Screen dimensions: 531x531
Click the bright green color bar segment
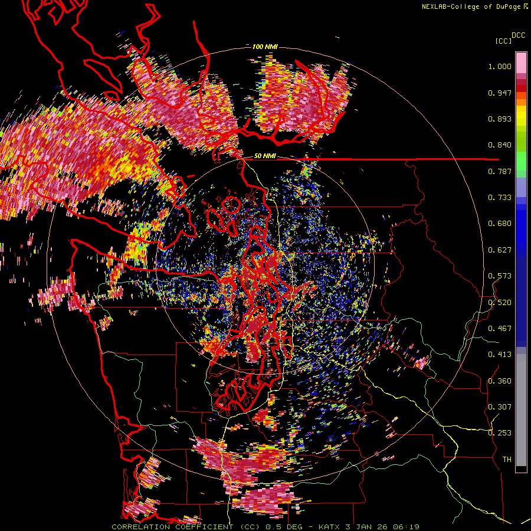(x=521, y=160)
